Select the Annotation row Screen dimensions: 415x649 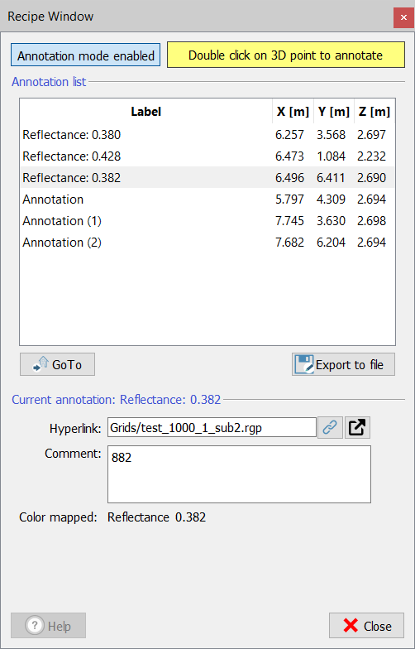pyautogui.click(x=207, y=199)
